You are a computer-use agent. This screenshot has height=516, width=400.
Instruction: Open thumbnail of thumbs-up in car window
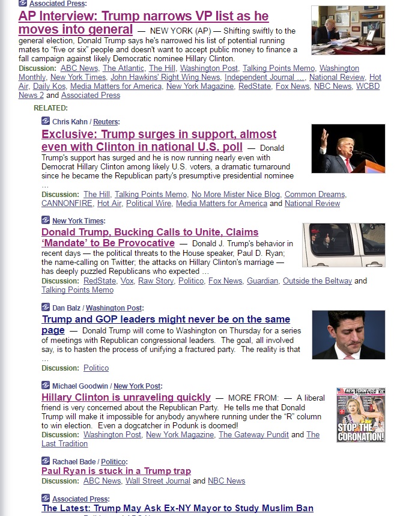(x=344, y=245)
